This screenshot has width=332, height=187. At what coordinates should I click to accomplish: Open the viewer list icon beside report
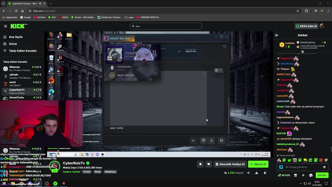[x=265, y=173]
